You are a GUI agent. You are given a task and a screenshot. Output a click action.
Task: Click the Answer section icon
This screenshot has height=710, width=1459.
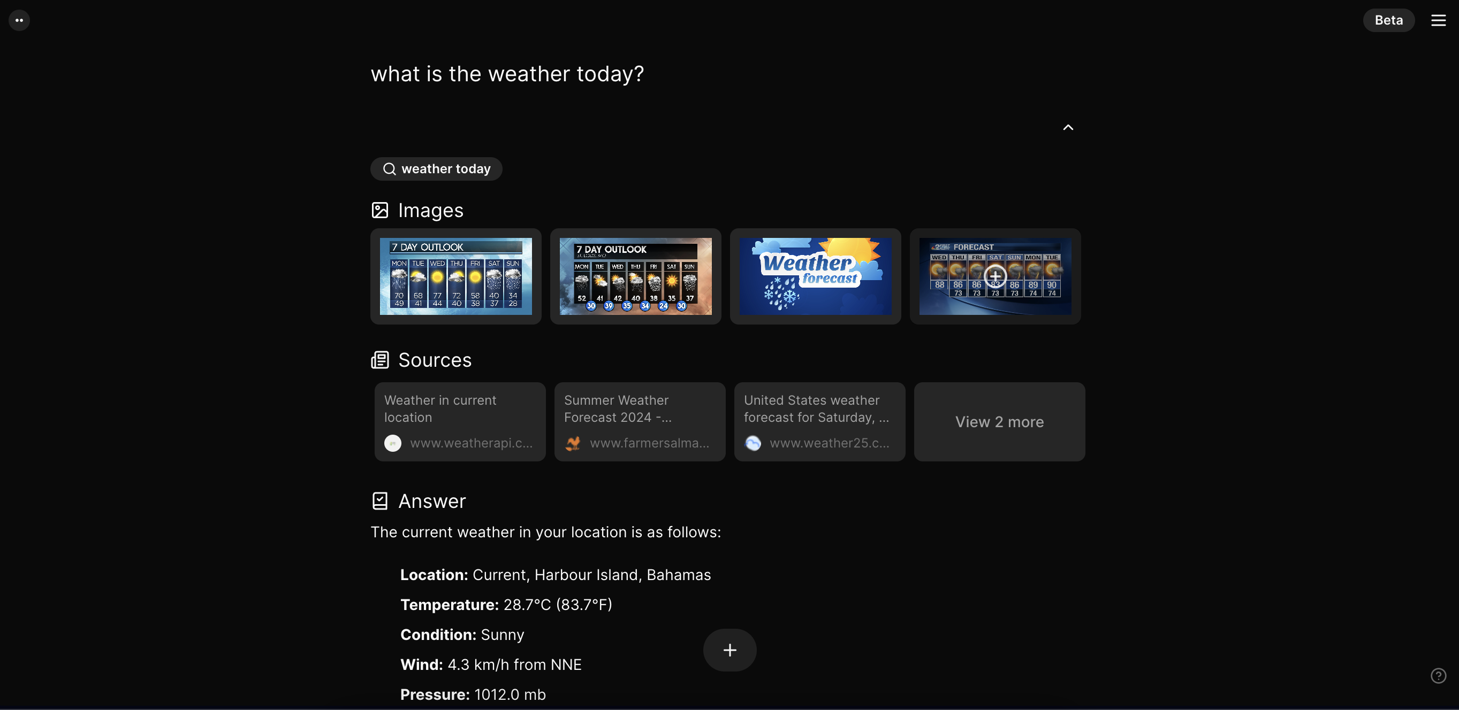[379, 500]
